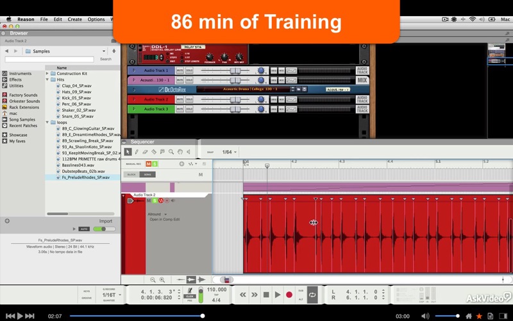Enable record on Audio Track 2 lane
513x321 pixels.
pos(167,200)
